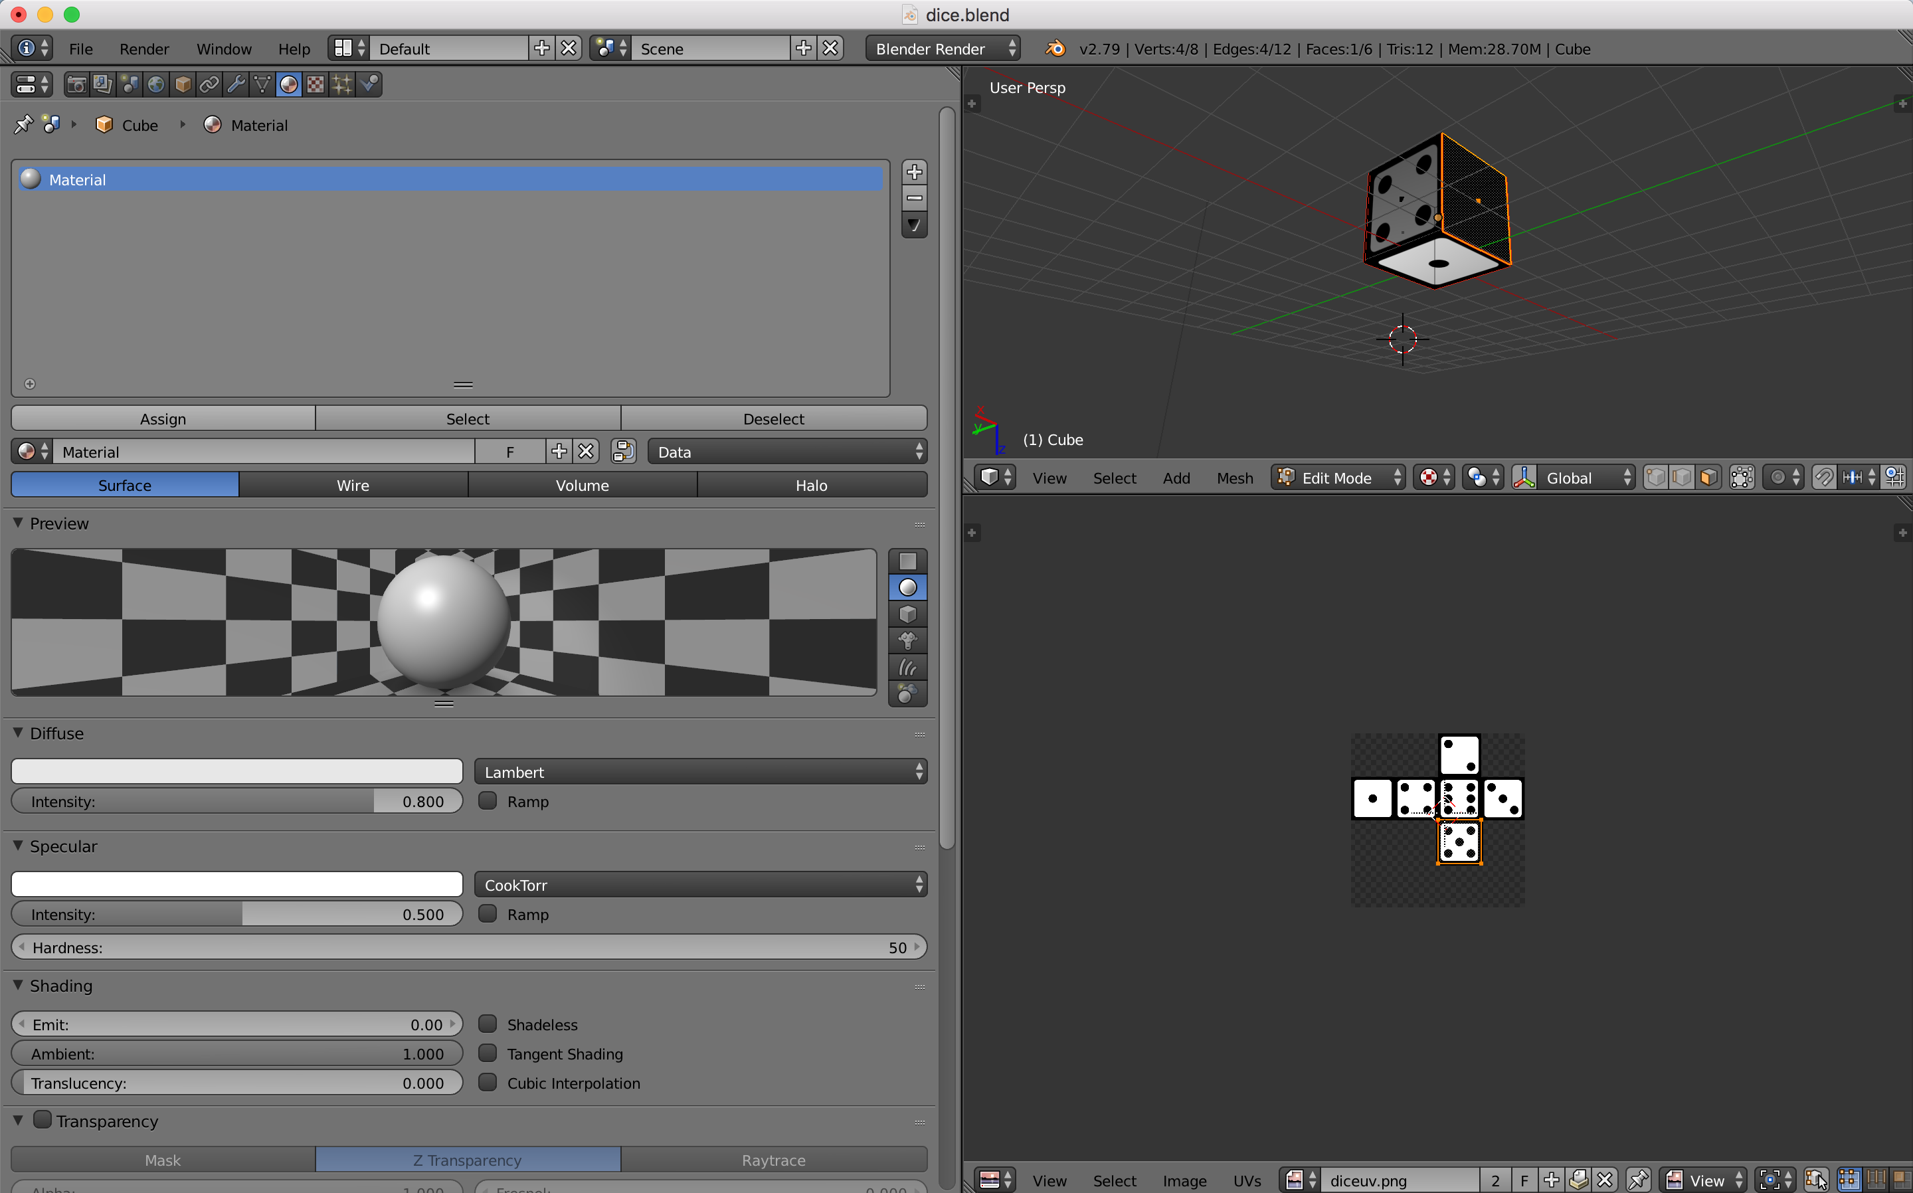Set preview to large sphere with sky

coord(908,693)
